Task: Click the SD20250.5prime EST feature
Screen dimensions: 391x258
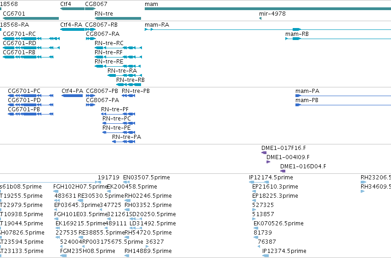Action: pos(136,219)
